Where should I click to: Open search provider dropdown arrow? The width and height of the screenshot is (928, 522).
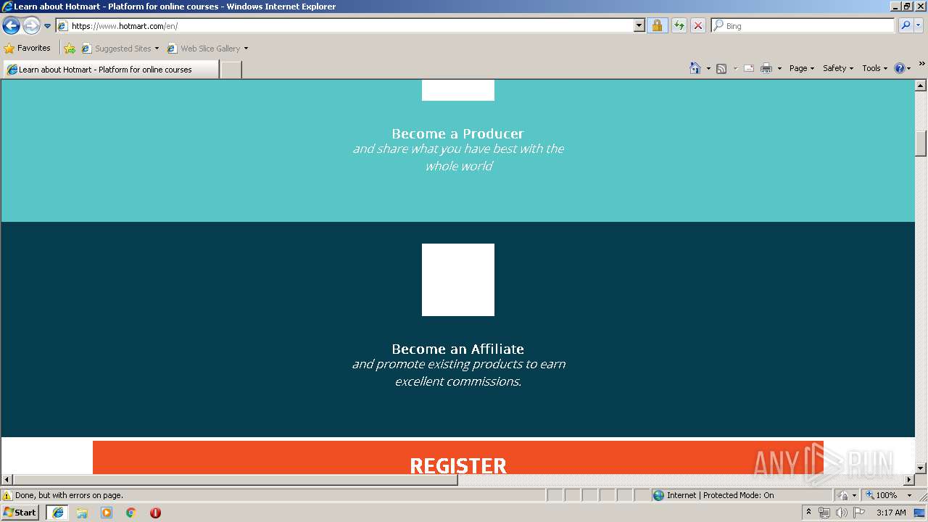(x=918, y=26)
